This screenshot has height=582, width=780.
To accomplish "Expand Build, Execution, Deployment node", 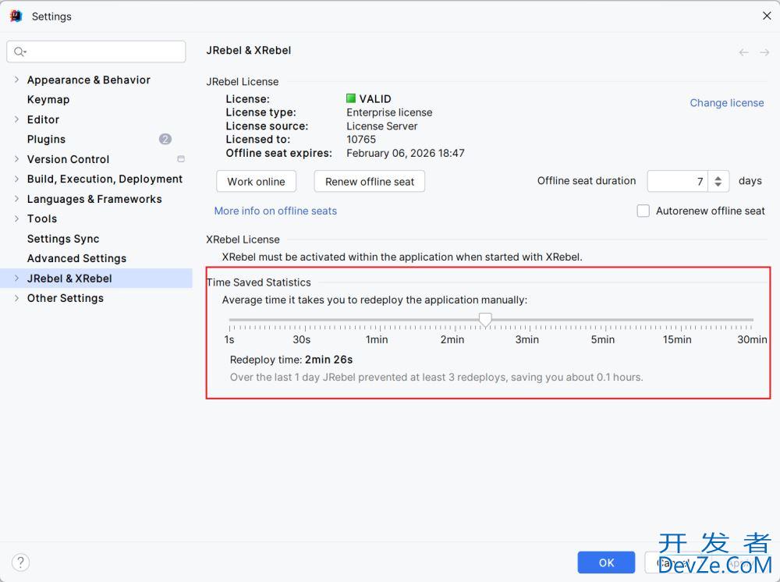I will (16, 179).
